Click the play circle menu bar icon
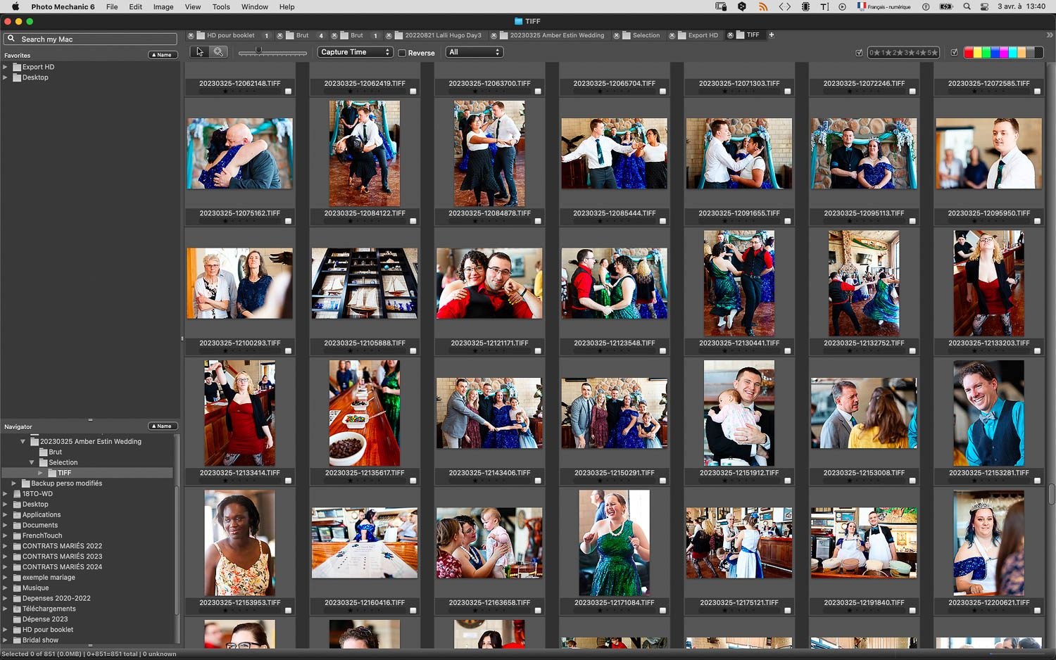This screenshot has height=660, width=1056. (x=842, y=6)
